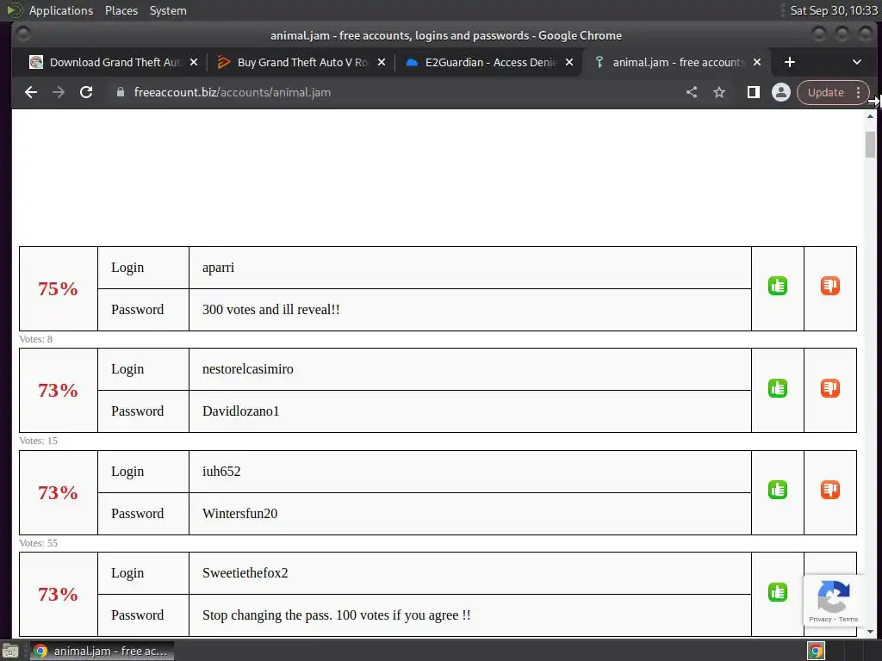Switch to Download Grand Theft Auto tab
Screen dimensions: 882x661
click(x=113, y=62)
